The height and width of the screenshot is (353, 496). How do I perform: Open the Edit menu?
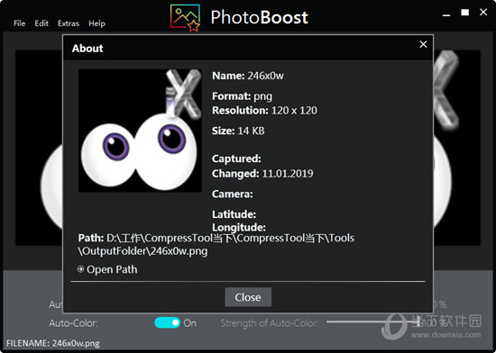(41, 23)
